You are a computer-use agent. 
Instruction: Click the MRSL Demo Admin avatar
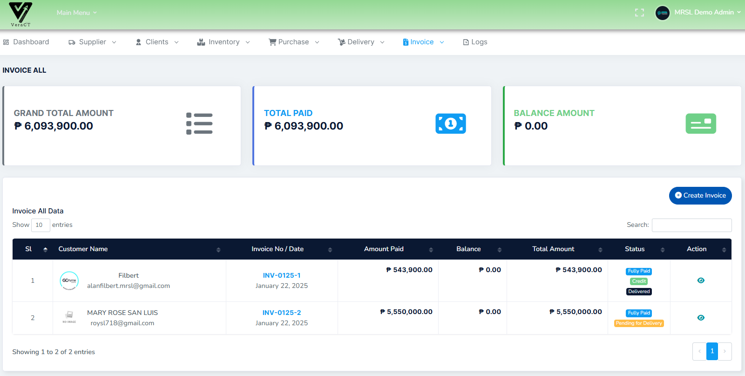tap(662, 13)
